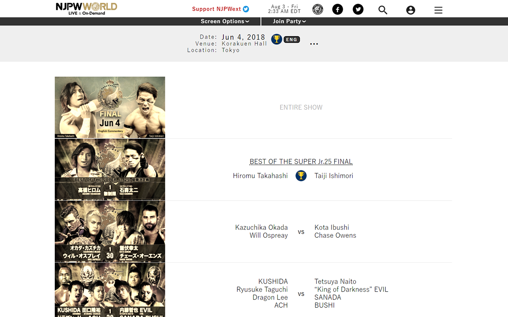The width and height of the screenshot is (508, 317).
Task: Click the Jun 4, 2018 date text
Action: pyautogui.click(x=243, y=37)
